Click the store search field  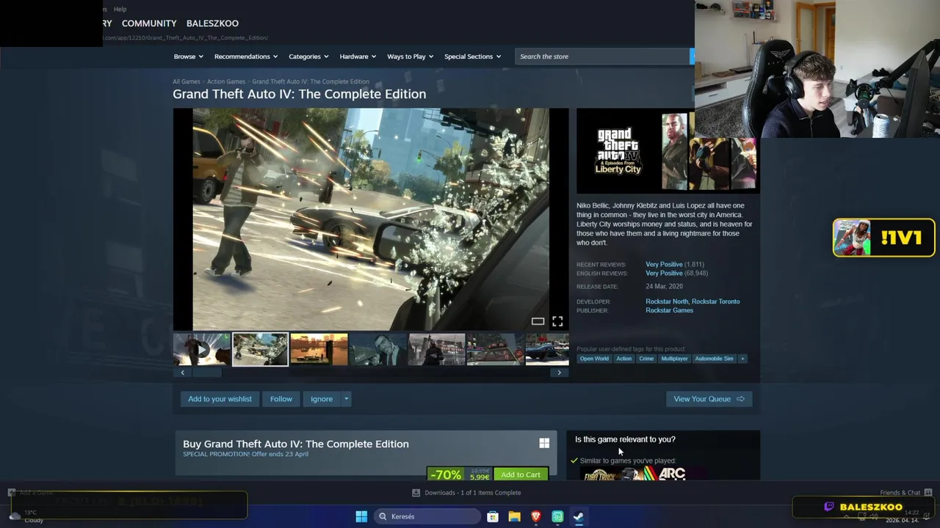602,56
